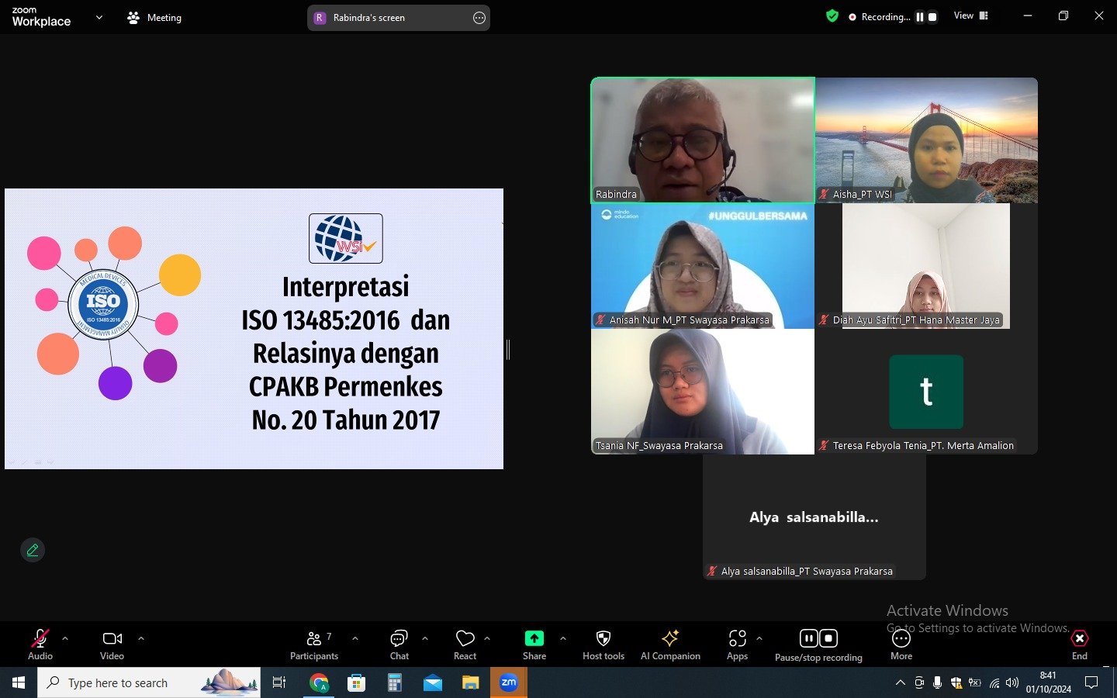This screenshot has height=698, width=1117.
Task: Stop recording from bottom toolbar
Action: 828,638
